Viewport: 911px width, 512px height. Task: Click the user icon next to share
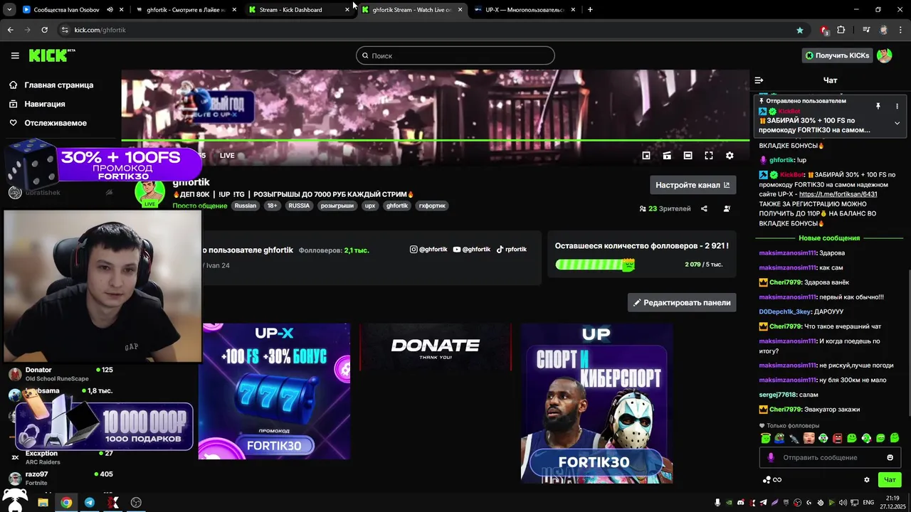(727, 208)
